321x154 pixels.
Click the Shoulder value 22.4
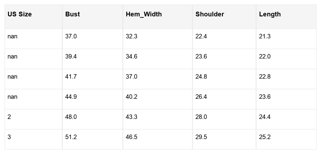click(201, 36)
